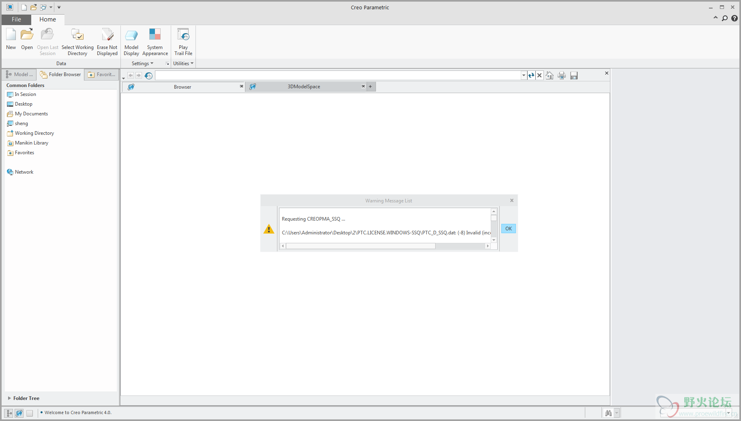Viewport: 741px width, 421px height.
Task: Open Manikin Library folder
Action: pyautogui.click(x=28, y=143)
